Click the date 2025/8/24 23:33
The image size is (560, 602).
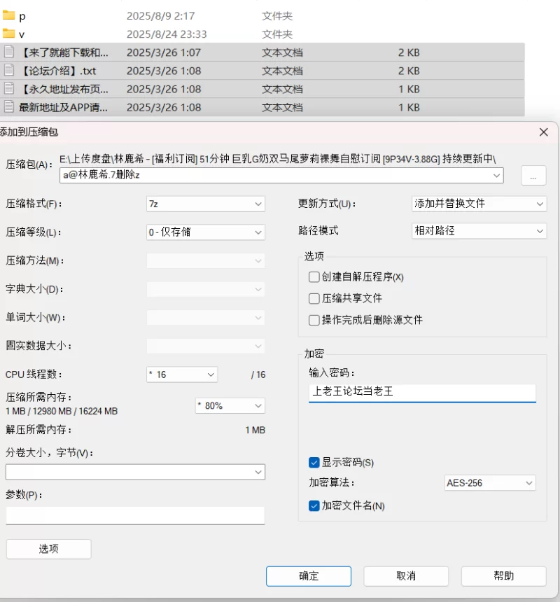(167, 34)
